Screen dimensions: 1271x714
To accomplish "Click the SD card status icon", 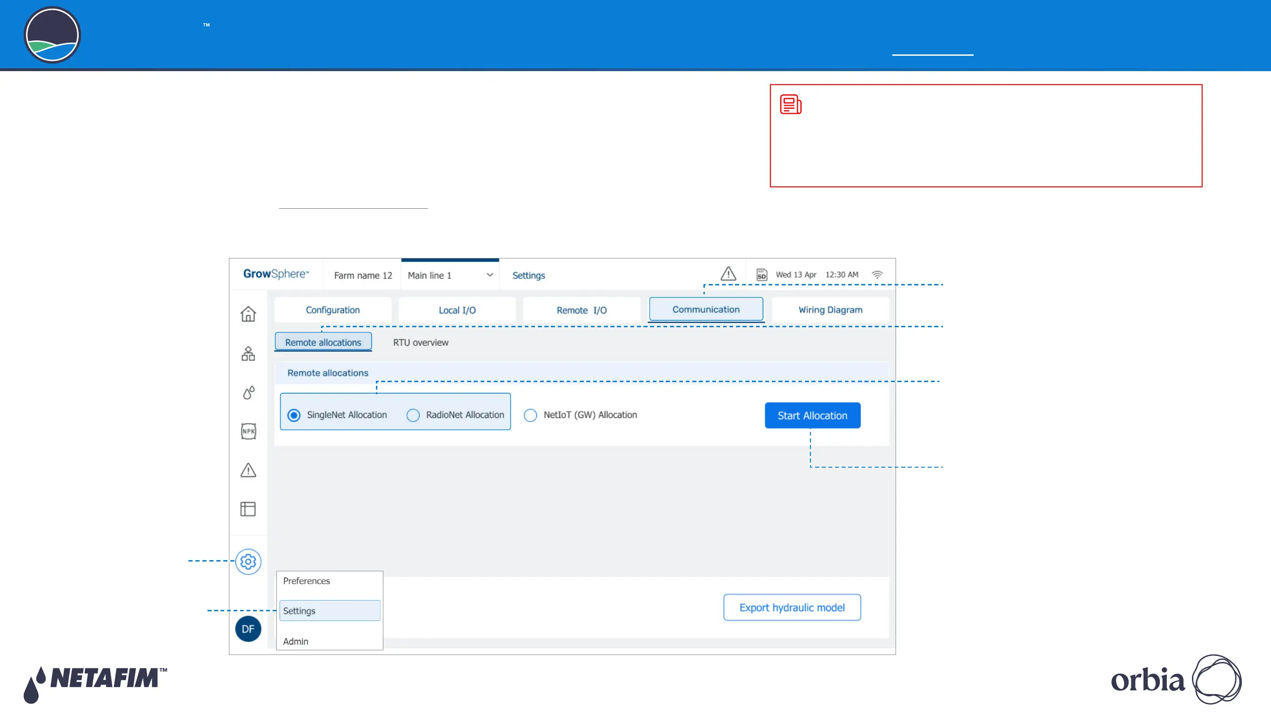I will (x=762, y=275).
